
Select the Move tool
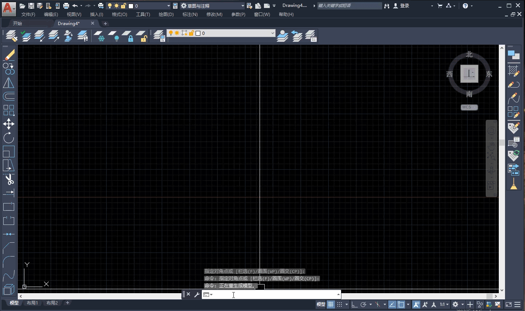tap(9, 124)
